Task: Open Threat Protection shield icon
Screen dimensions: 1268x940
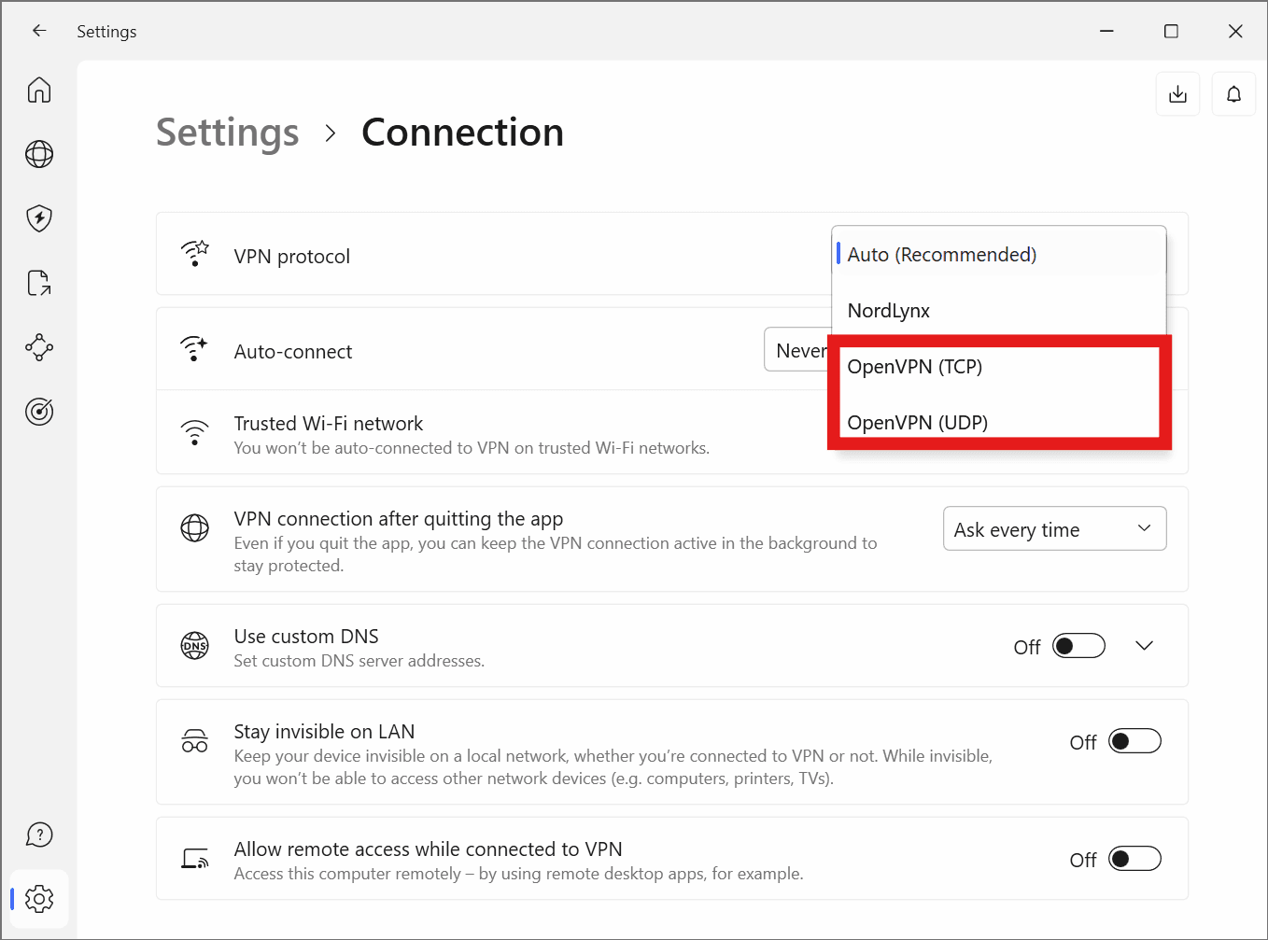Action: [38, 218]
